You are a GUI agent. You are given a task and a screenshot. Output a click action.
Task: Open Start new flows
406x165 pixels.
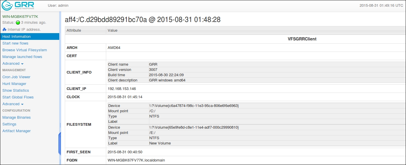point(15,43)
